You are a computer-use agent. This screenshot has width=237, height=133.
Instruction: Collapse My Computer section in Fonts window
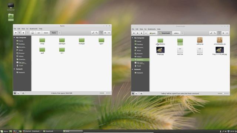(x=14, y=37)
